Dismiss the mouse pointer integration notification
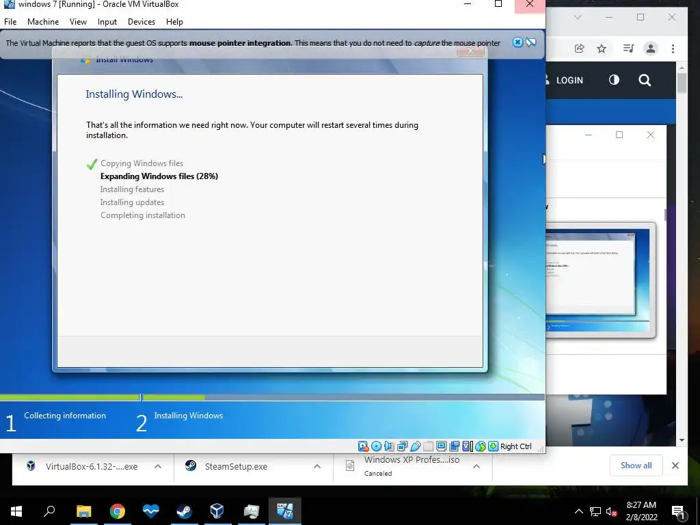 click(x=517, y=42)
